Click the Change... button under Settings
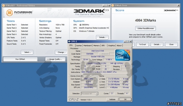The width and height of the screenshot is (183, 106). pos(61,52)
